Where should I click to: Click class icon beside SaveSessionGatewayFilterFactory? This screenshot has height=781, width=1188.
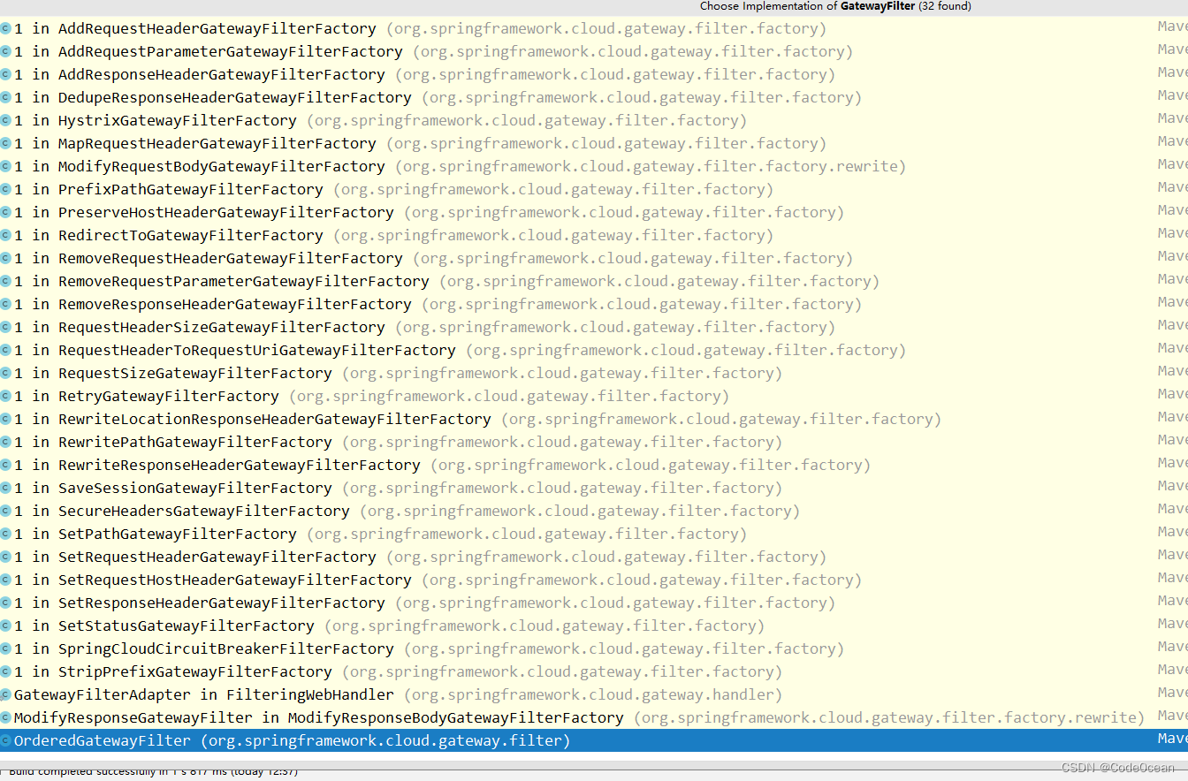click(x=5, y=488)
